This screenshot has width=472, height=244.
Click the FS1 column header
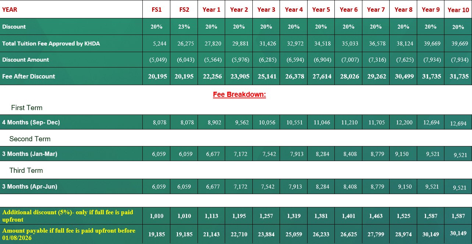click(157, 10)
